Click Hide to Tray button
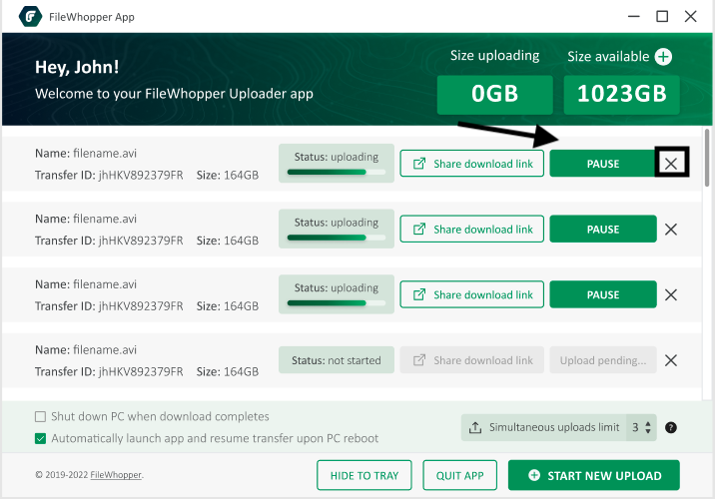This screenshot has height=499, width=715. point(364,475)
